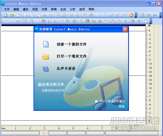Viewport: 163px width, 136px height.
Task: Click the Fade in toolbar icon
Action: coord(112,15)
